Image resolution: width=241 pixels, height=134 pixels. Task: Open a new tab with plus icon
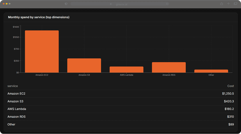[228, 3]
